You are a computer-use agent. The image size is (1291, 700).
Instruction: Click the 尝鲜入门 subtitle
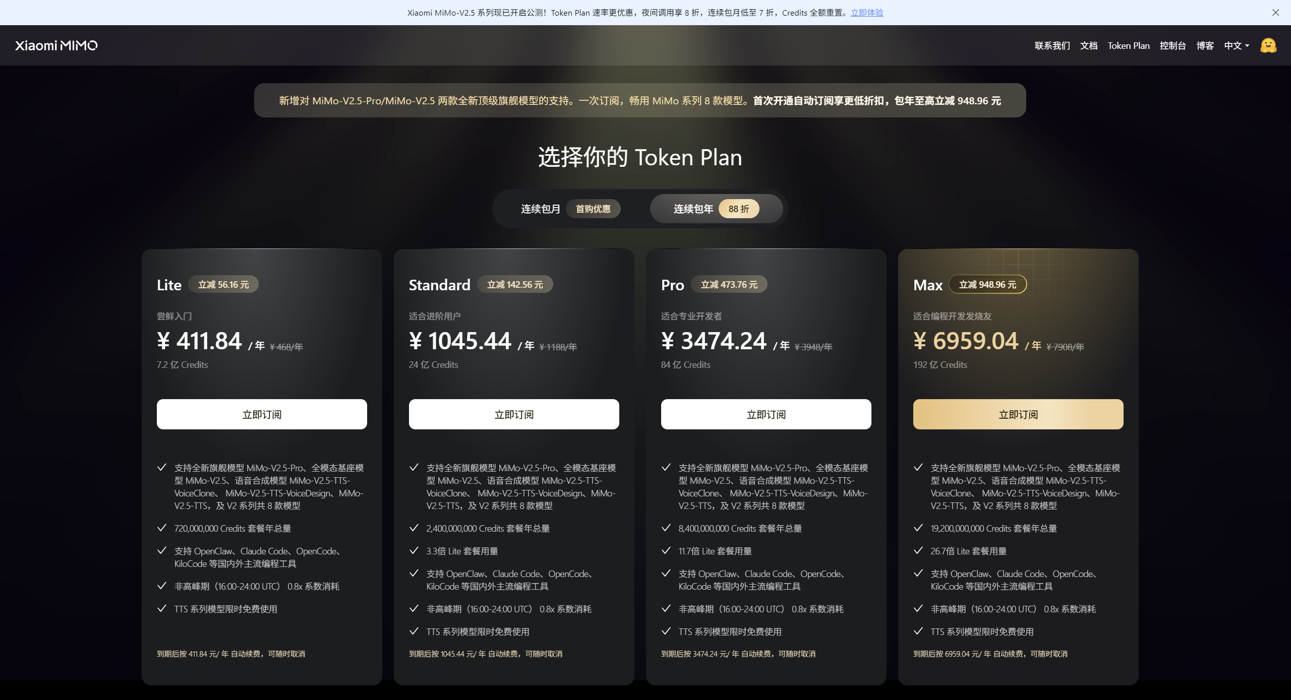click(x=174, y=316)
